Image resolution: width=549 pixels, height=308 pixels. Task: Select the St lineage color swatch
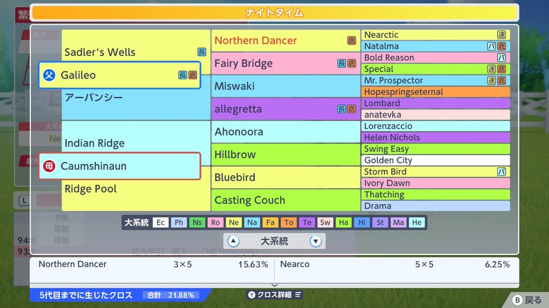click(x=380, y=222)
